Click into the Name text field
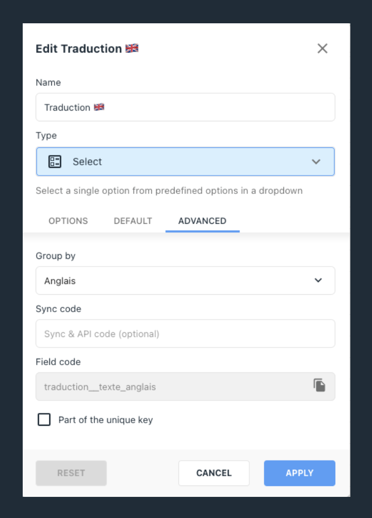This screenshot has height=518, width=372. click(x=185, y=107)
